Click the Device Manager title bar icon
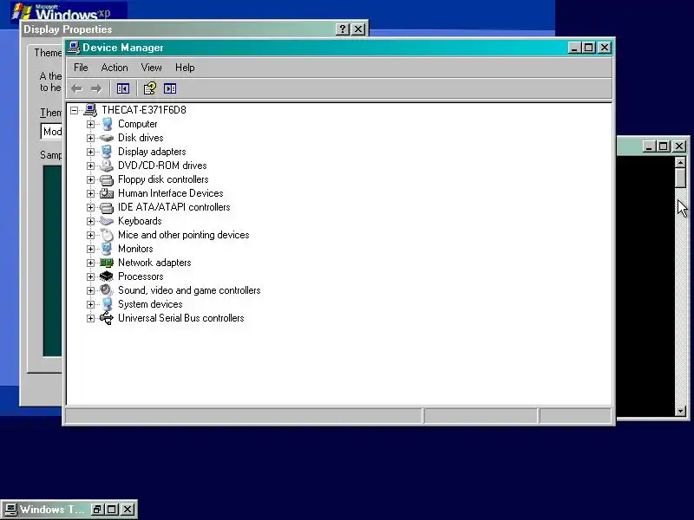The image size is (694, 520). [74, 48]
